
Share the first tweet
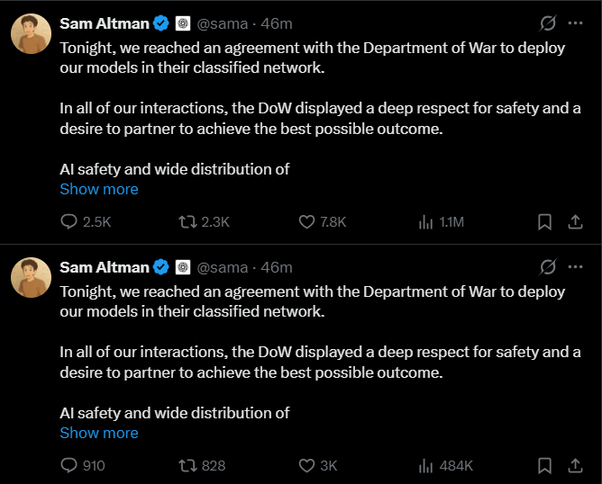coord(575,221)
